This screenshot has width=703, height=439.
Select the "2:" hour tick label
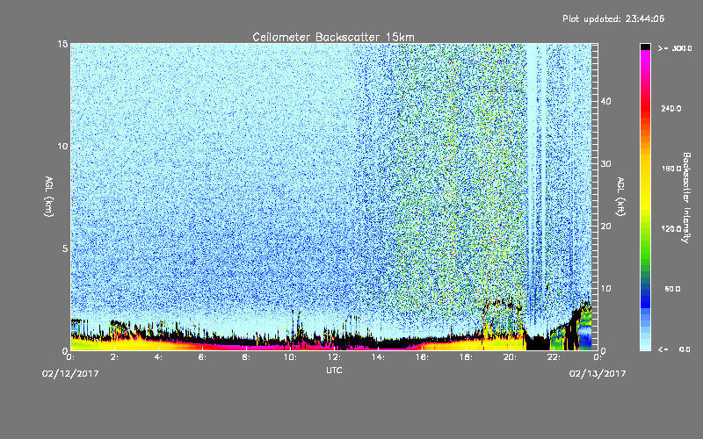[114, 357]
